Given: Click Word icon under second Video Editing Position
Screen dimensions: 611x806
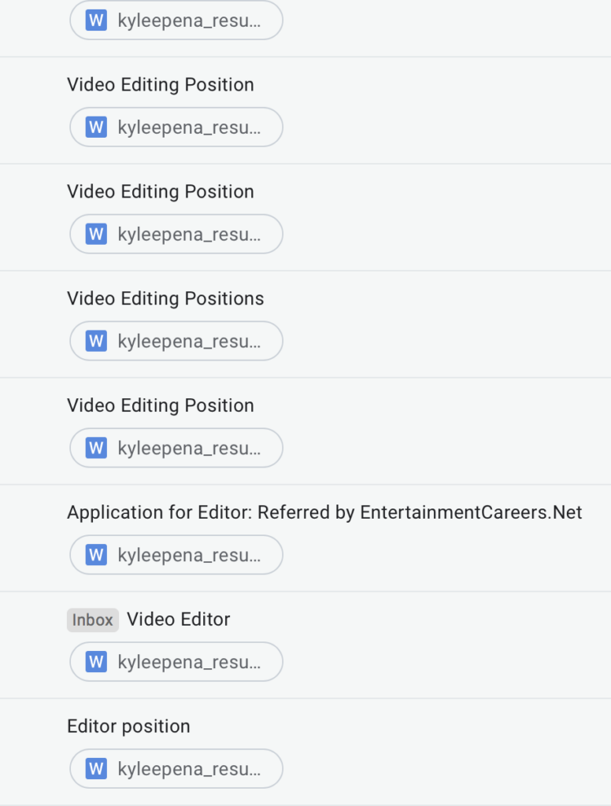Looking at the screenshot, I should 96,234.
